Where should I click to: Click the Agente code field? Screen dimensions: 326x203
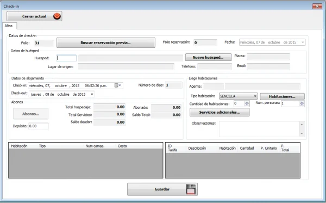click(x=213, y=86)
